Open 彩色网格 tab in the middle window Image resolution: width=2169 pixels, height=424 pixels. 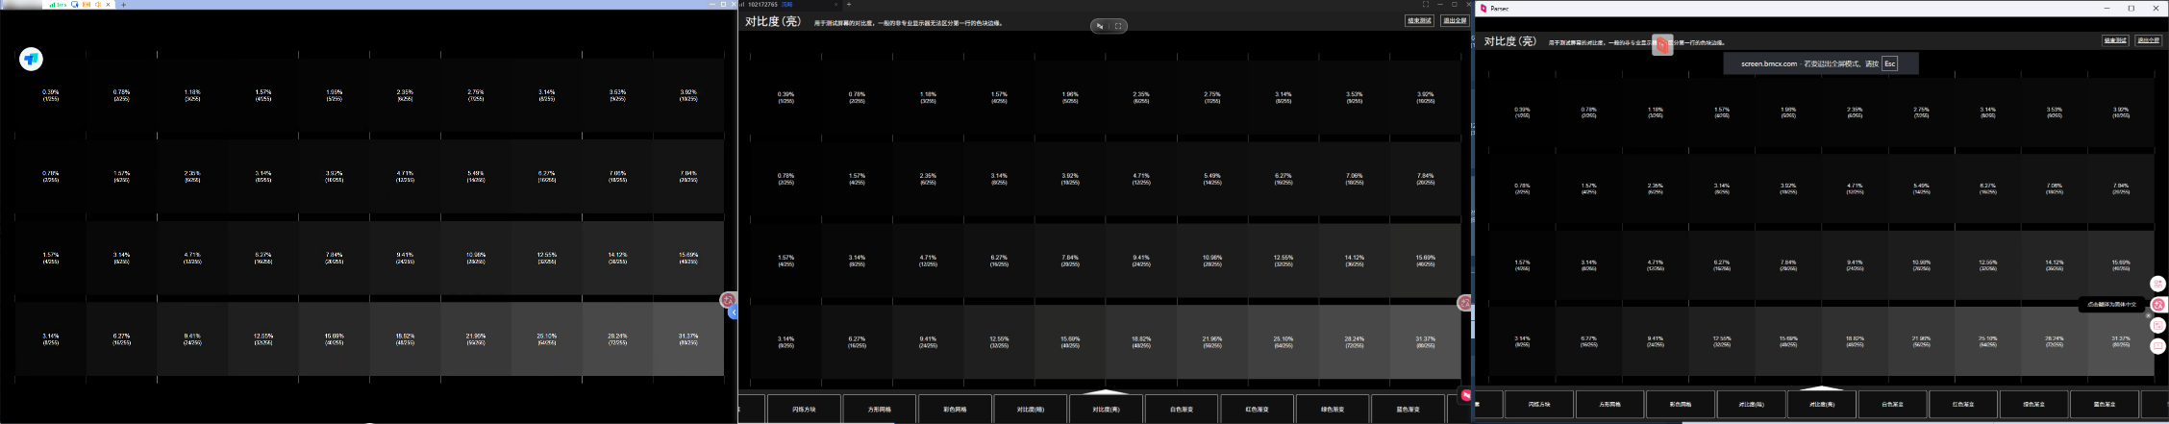coord(954,409)
